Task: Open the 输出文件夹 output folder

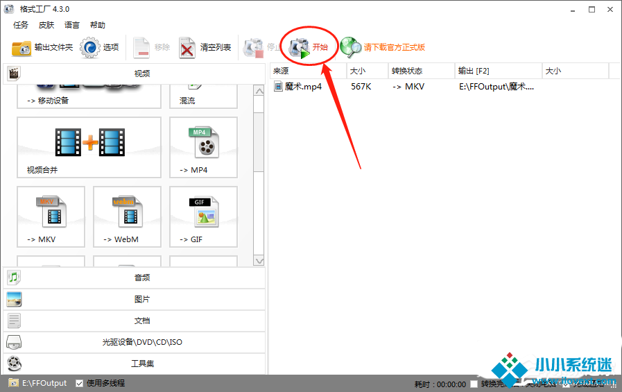Action: 42,48
